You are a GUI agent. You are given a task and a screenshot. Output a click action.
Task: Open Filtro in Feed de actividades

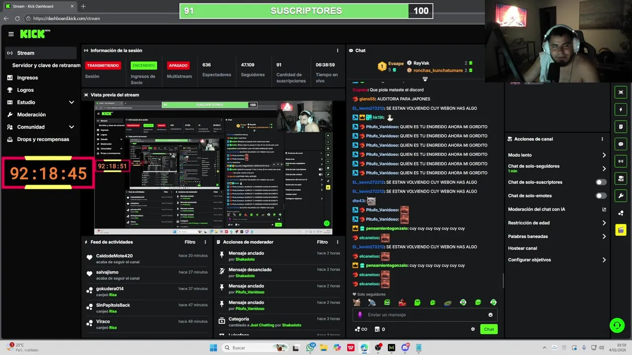(x=190, y=242)
